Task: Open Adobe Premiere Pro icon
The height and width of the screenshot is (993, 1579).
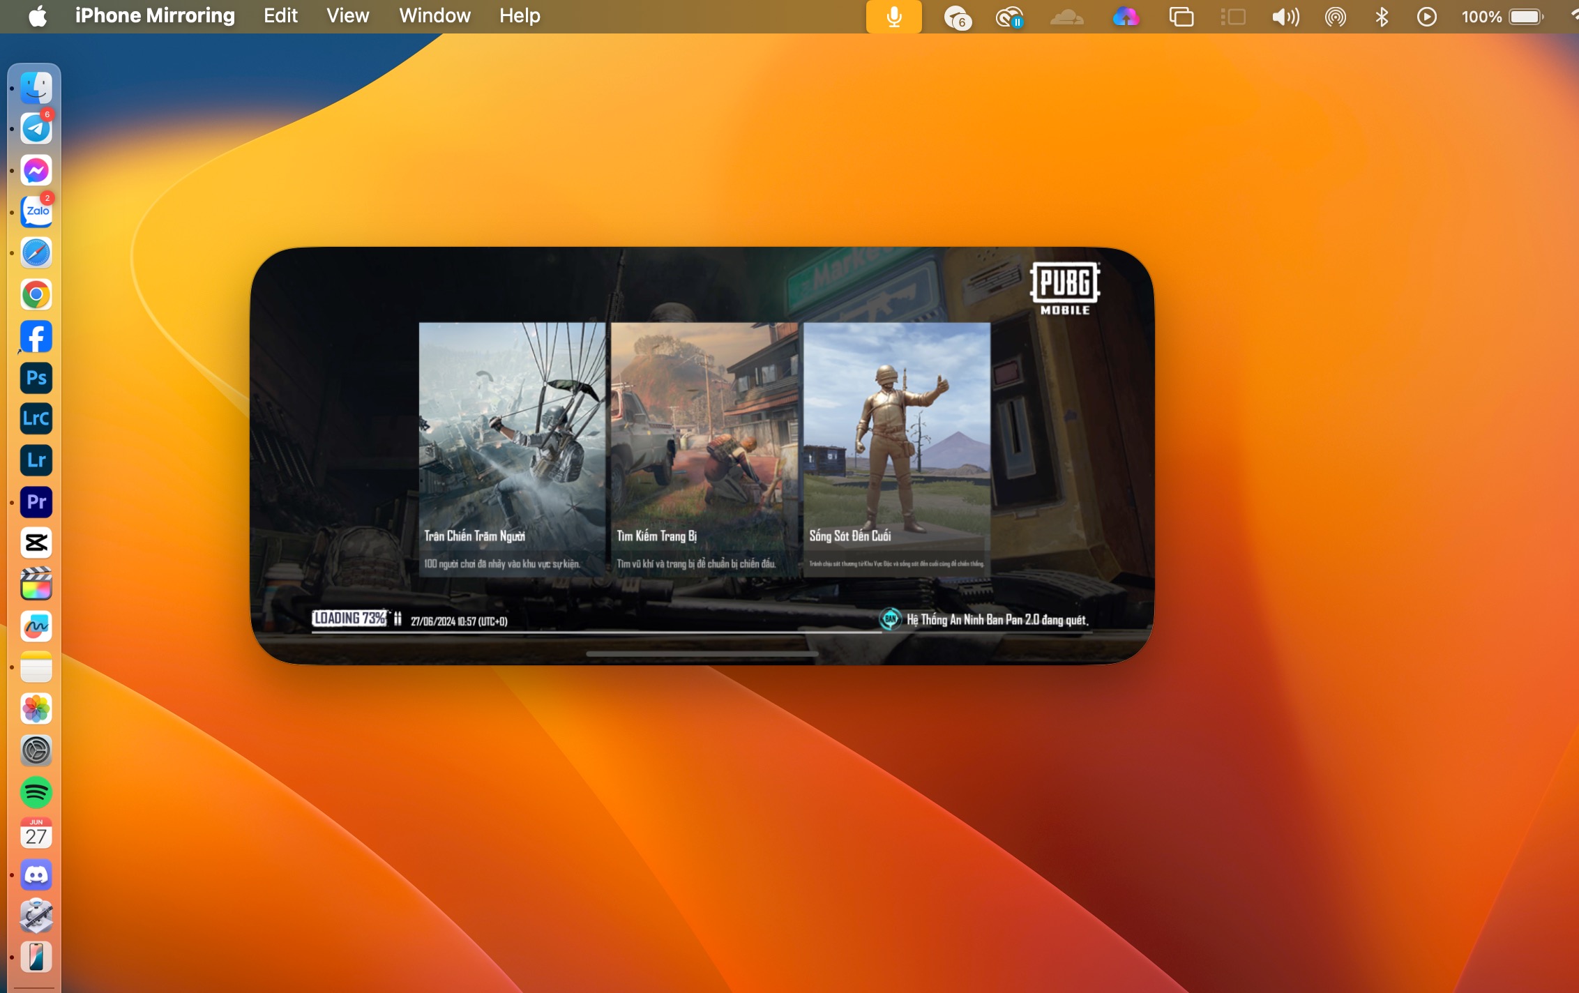Action: (x=36, y=502)
